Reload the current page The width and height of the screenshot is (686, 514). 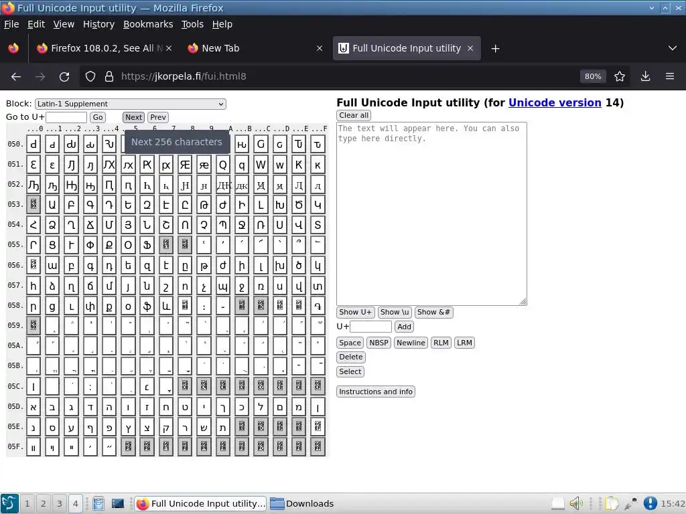coord(64,76)
